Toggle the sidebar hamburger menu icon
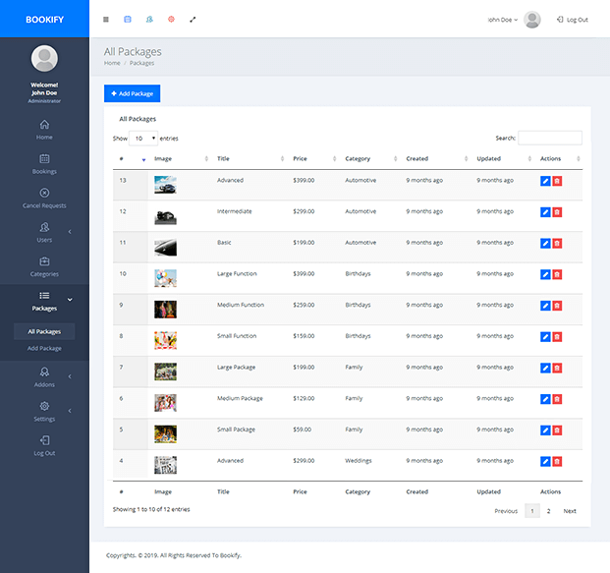Image resolution: width=610 pixels, height=573 pixels. (106, 20)
